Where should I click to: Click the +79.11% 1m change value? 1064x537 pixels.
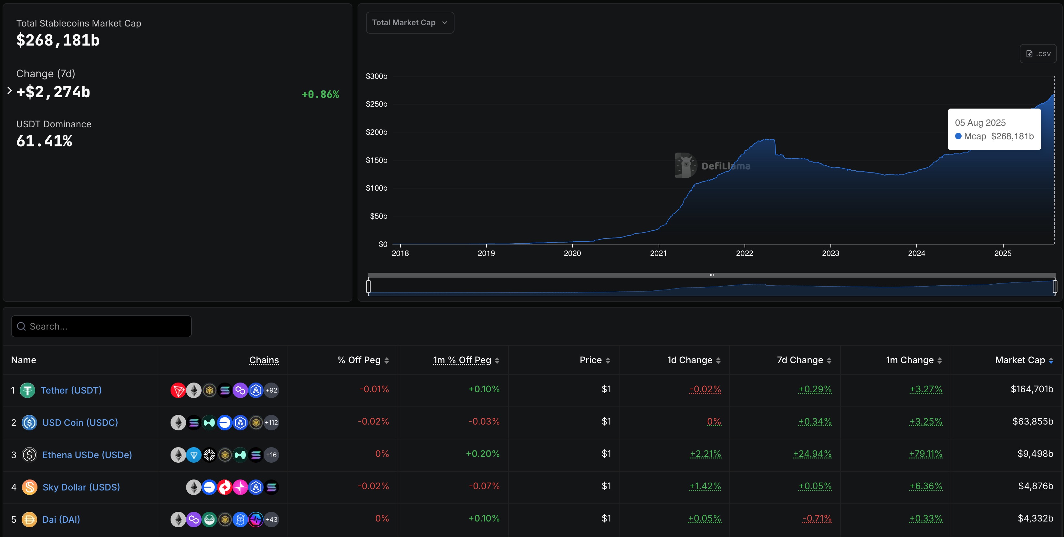(926, 454)
